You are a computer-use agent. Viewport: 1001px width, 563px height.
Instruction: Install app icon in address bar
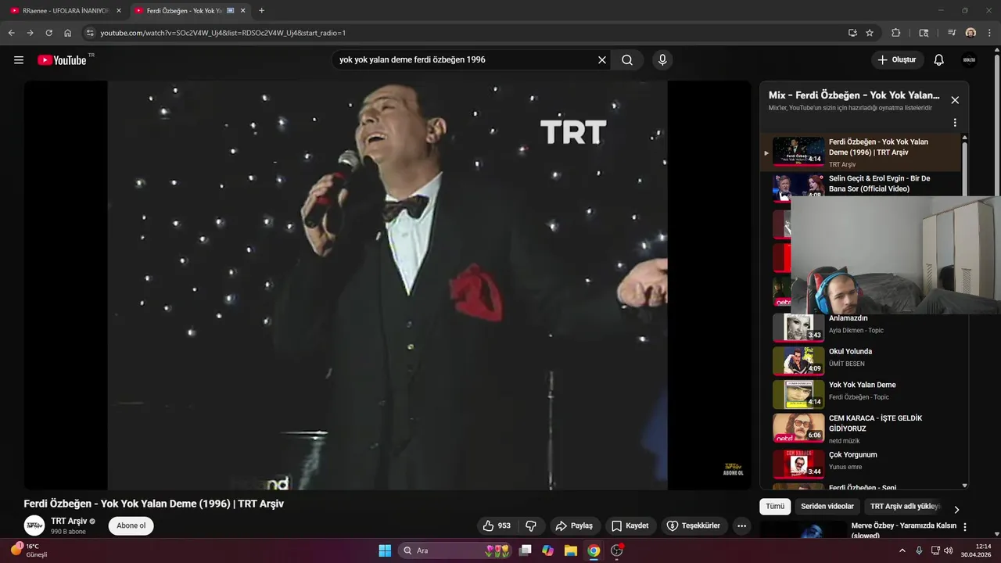click(x=852, y=33)
